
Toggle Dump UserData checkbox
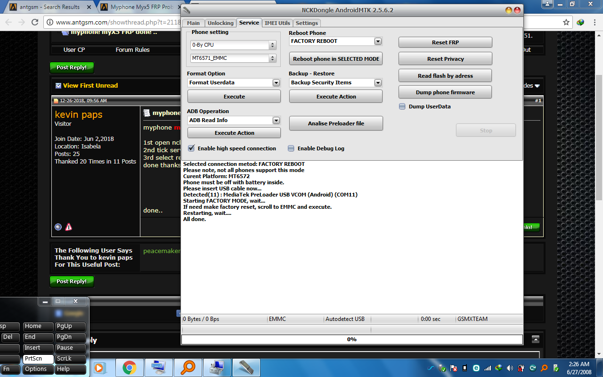(x=402, y=107)
